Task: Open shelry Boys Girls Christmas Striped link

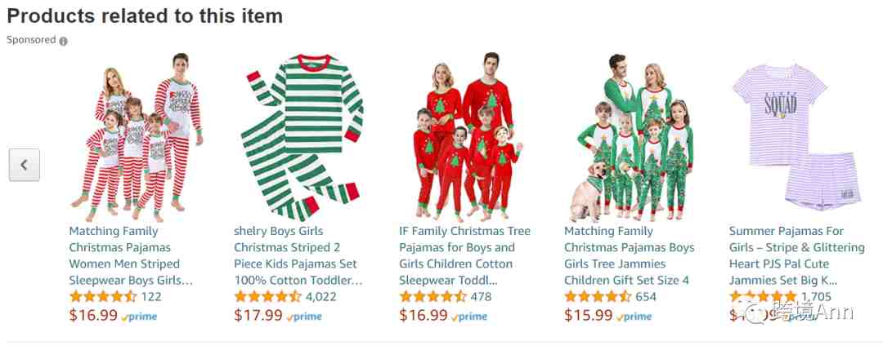Action: 298,255
